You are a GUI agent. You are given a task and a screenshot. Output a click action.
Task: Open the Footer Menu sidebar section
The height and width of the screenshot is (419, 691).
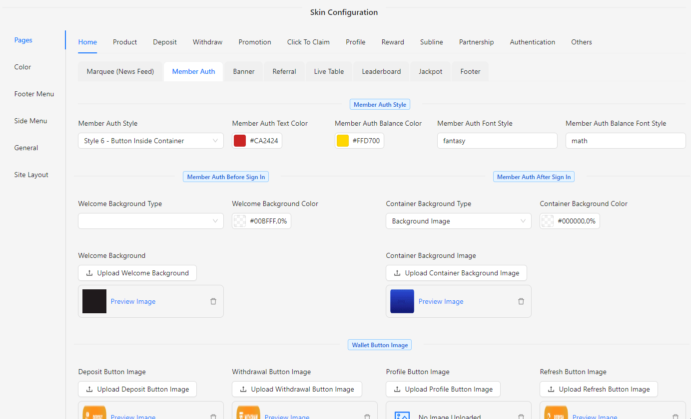tap(34, 94)
